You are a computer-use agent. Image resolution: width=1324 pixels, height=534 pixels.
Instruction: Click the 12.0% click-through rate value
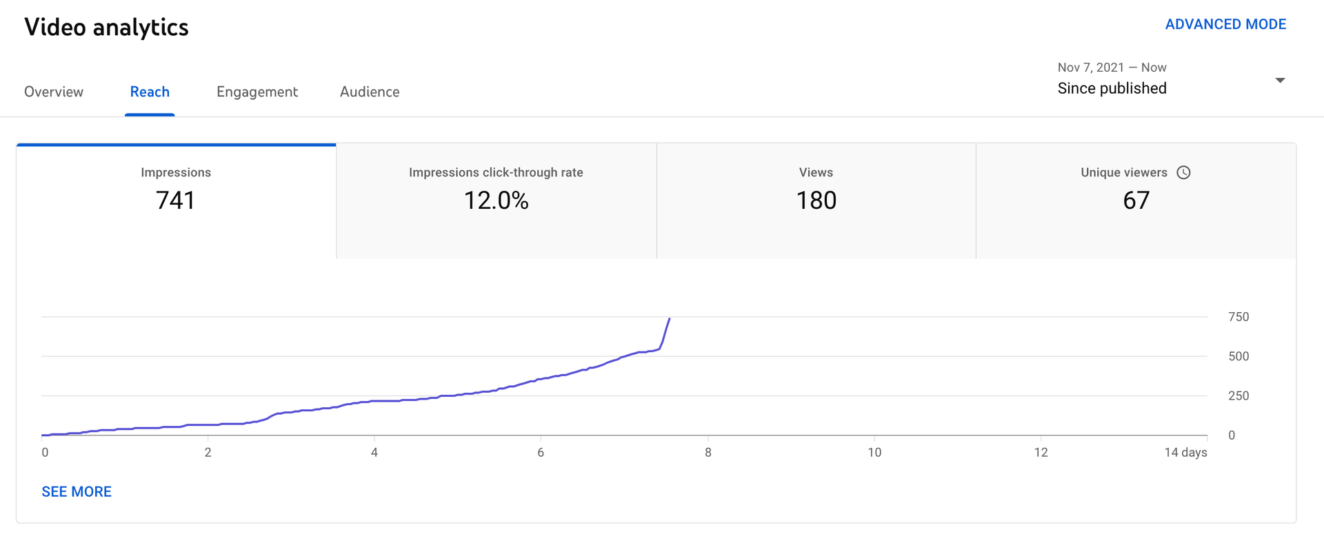tap(496, 201)
